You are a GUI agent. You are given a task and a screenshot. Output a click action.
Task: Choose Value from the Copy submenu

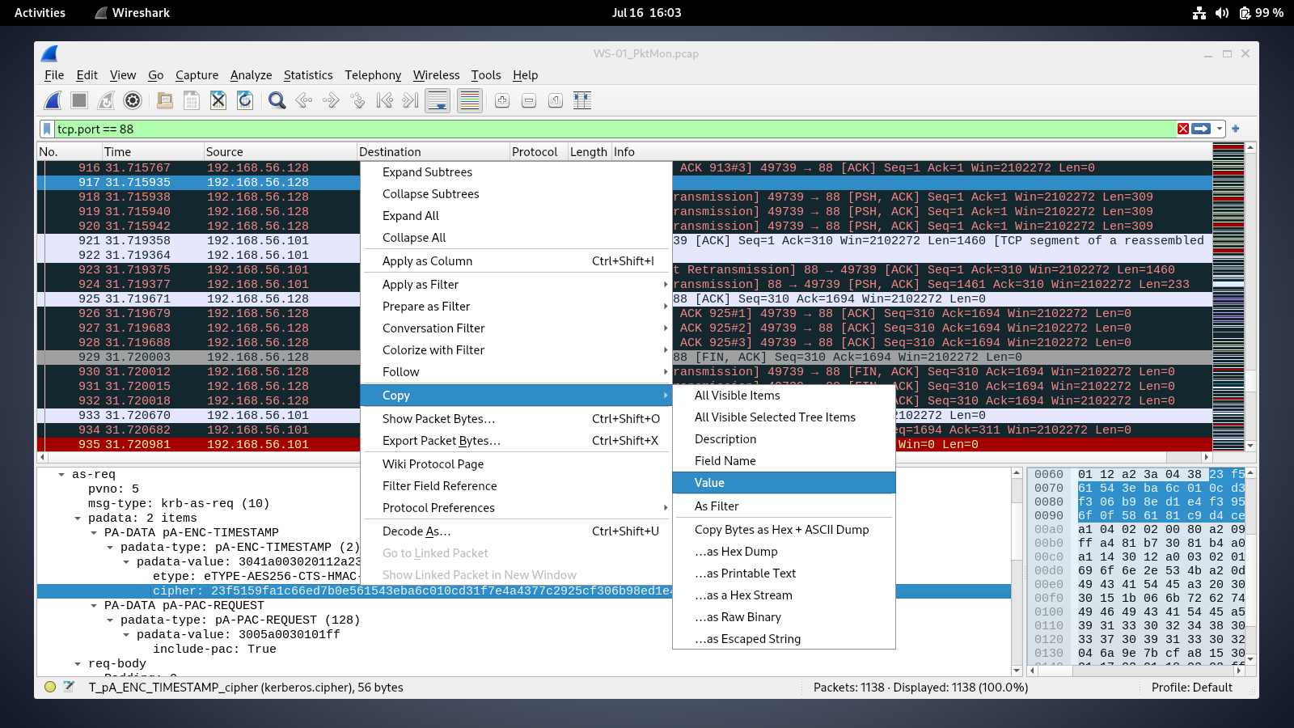click(709, 483)
